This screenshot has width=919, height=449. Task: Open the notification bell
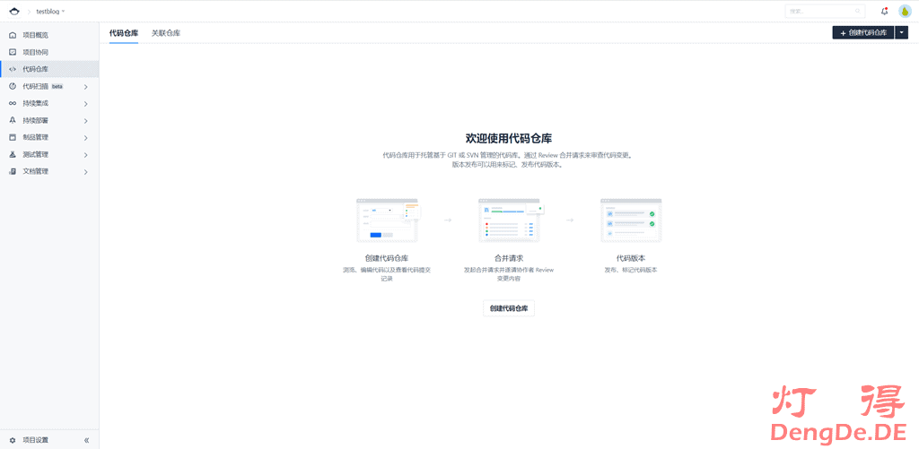click(x=884, y=11)
